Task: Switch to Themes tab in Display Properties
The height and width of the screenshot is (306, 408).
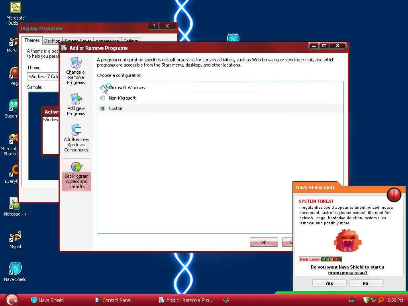Action: [32, 40]
